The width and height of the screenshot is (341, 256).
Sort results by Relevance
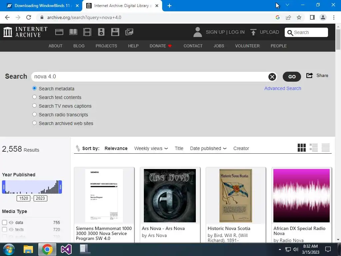coord(116,148)
